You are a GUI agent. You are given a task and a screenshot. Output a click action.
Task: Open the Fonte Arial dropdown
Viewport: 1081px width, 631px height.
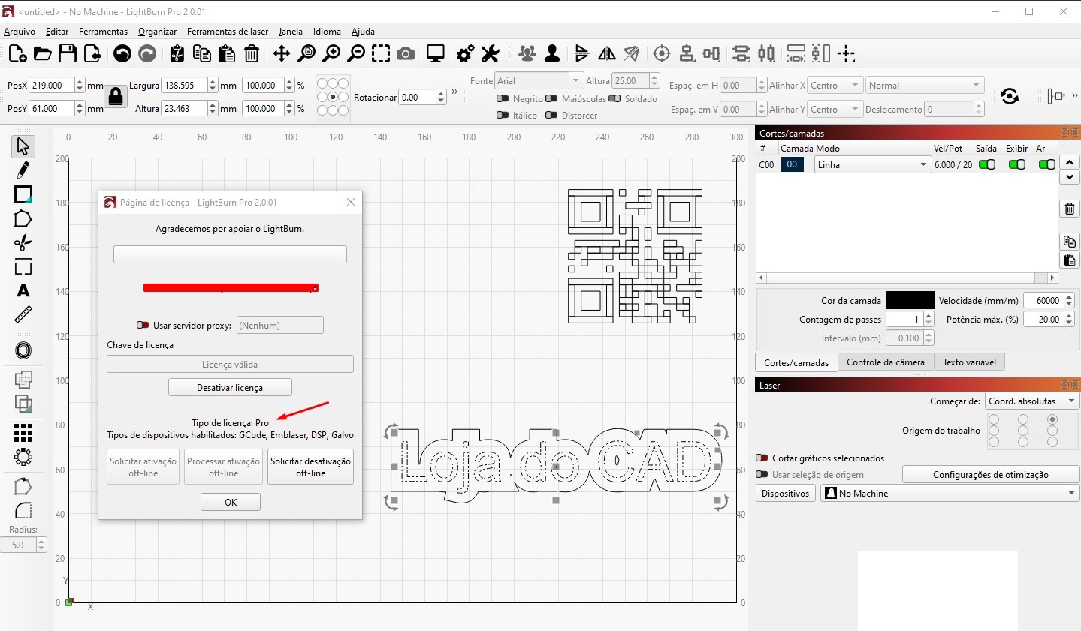click(539, 81)
